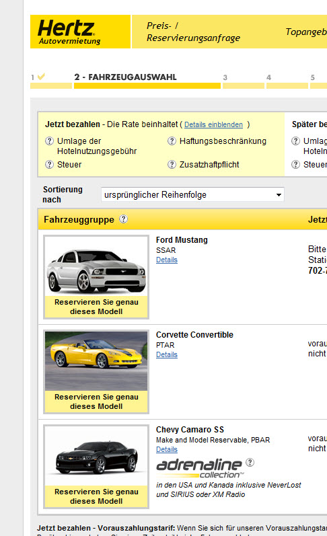This screenshot has height=536, width=327.
Task: Click the Hertz Autovermietung logo
Action: point(80,32)
